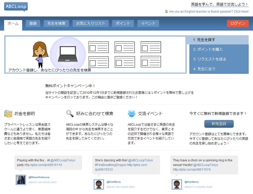Select step 3. リクエストを送る
This screenshot has width=253, height=194.
(x=219, y=59)
